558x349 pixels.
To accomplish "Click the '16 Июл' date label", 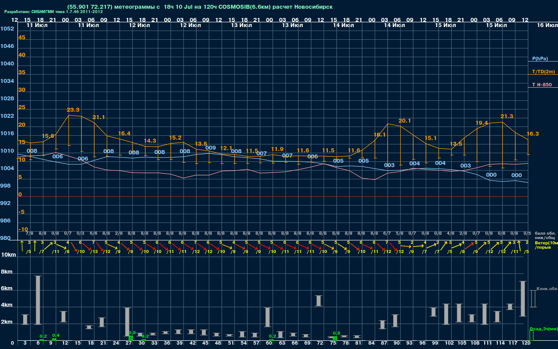I will tap(547, 25).
